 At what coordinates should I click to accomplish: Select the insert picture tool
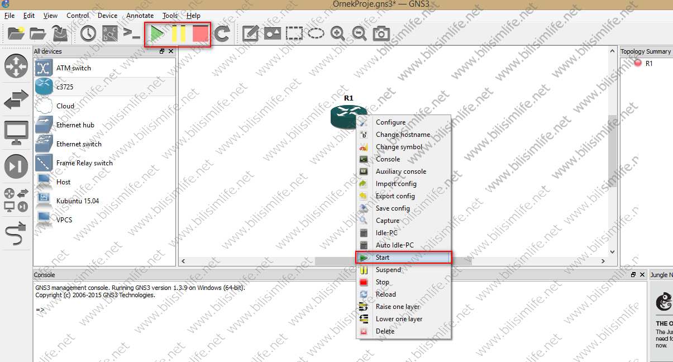pos(272,34)
